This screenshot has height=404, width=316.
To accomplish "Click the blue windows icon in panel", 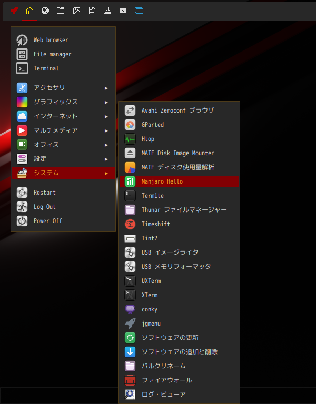I will pyautogui.click(x=139, y=11).
